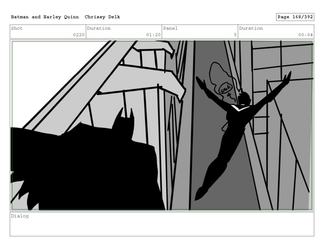This screenshot has height=251, width=324.
Task: Click the 'Dialog' label
Action: [x=20, y=216]
